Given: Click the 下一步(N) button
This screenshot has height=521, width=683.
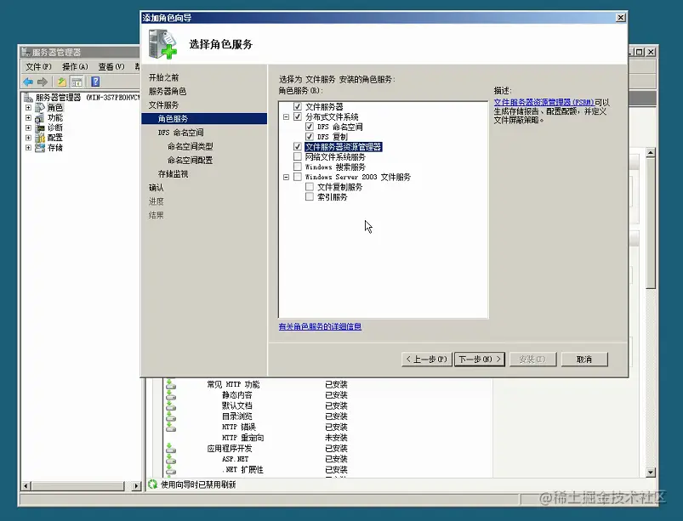Looking at the screenshot, I should click(x=479, y=359).
